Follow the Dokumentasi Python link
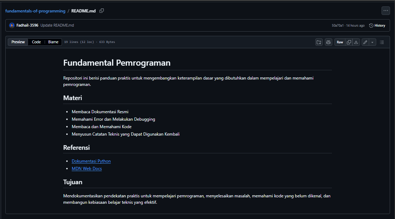Image resolution: width=395 pixels, height=219 pixels. [x=91, y=161]
